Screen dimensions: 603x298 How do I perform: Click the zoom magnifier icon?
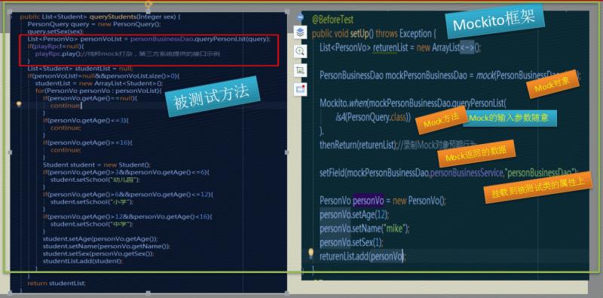(x=300, y=51)
